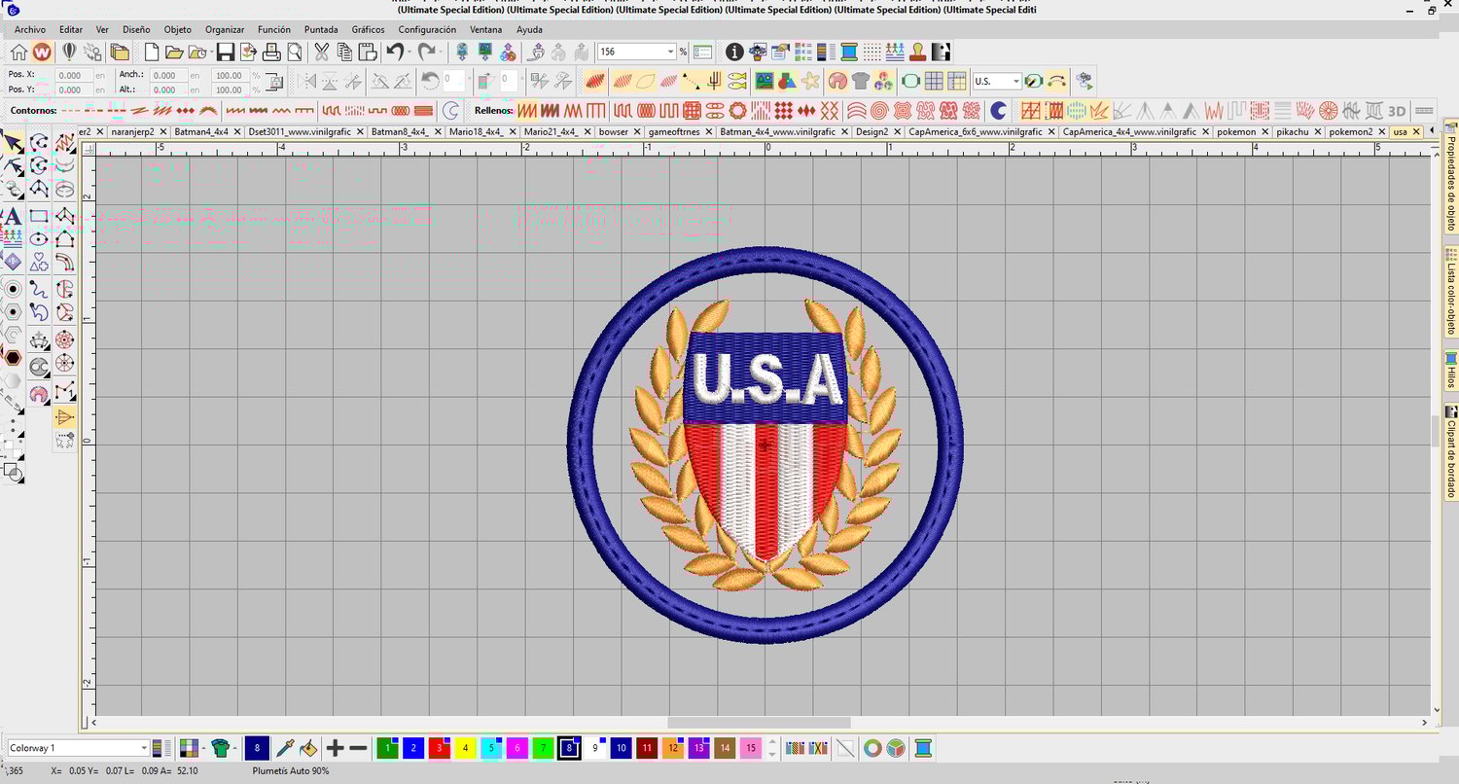Switch to the bowser design tab
The height and width of the screenshot is (784, 1459).
614,132
